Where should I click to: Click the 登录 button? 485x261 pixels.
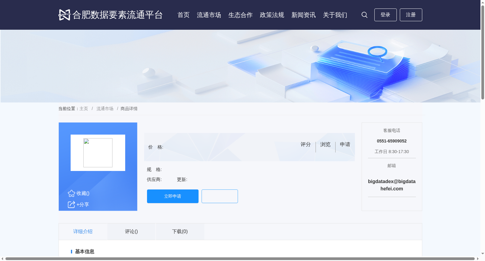point(386,15)
